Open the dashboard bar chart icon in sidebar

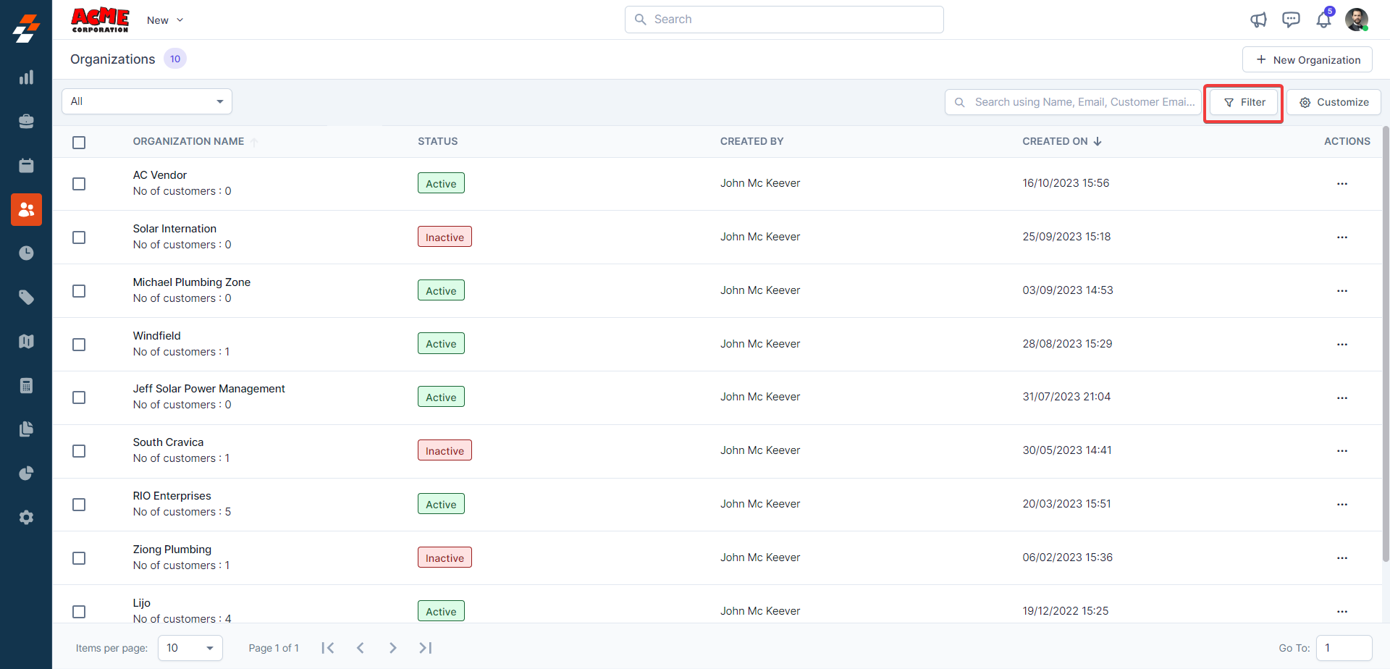(26, 77)
